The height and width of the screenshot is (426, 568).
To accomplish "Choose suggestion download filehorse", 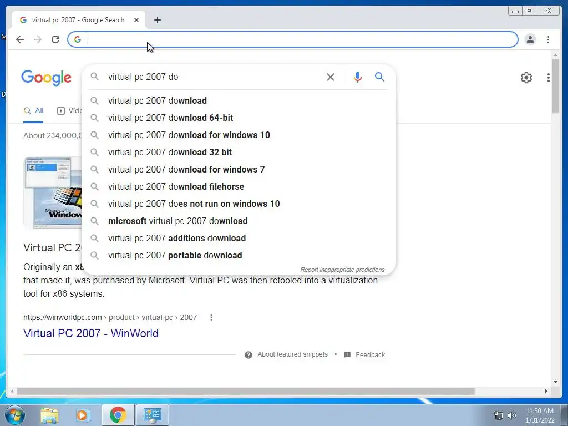I will pos(239,186).
